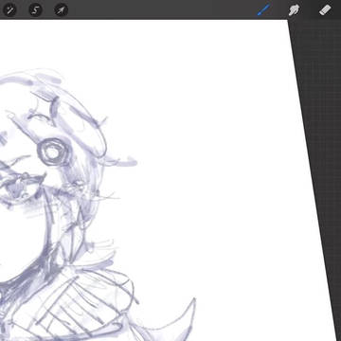Select the Transform arrow tool
Image resolution: width=341 pixels, height=341 pixels.
(62, 10)
